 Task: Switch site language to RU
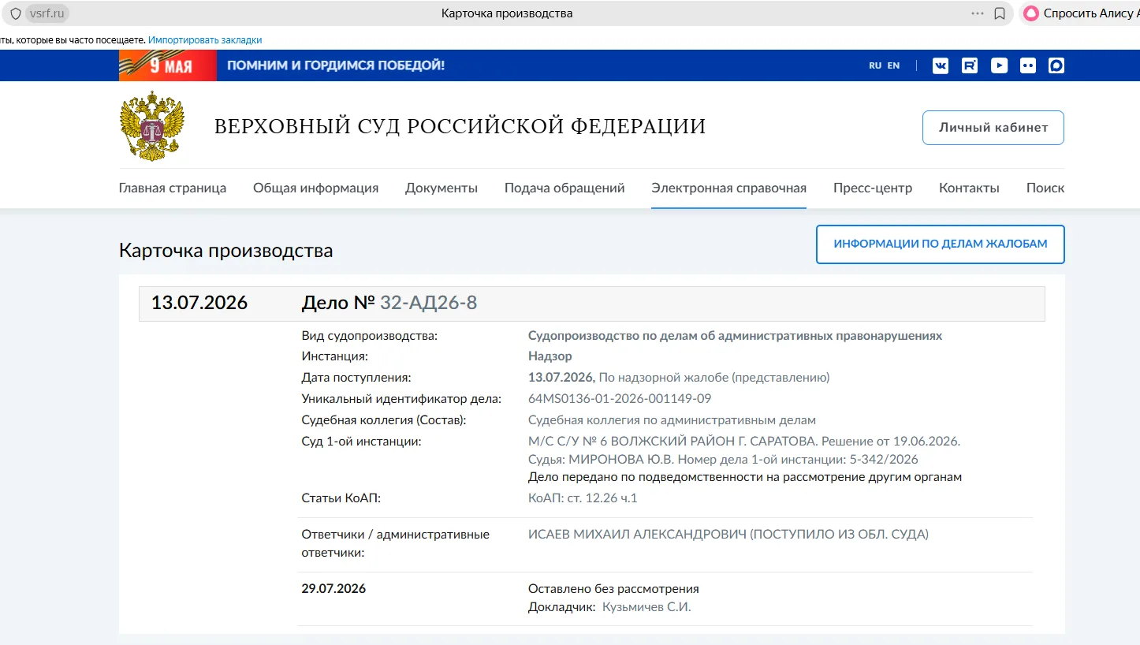point(875,65)
